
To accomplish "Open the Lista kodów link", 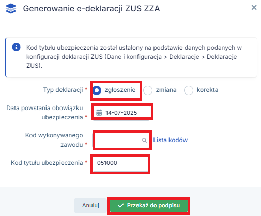I will [x=170, y=140].
